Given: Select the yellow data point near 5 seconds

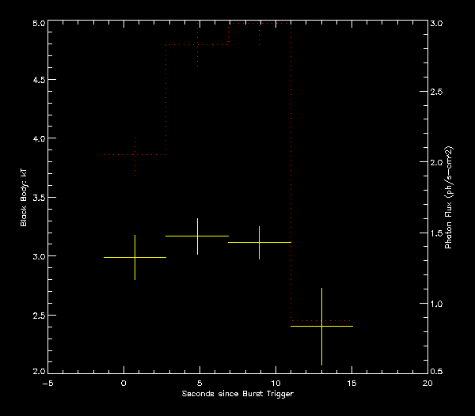Looking at the screenshot, I should 197,236.
